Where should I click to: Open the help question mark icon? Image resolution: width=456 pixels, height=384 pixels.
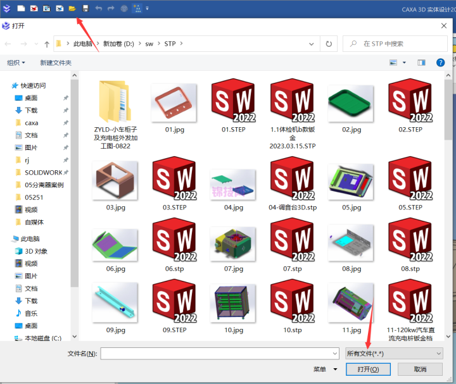click(441, 63)
